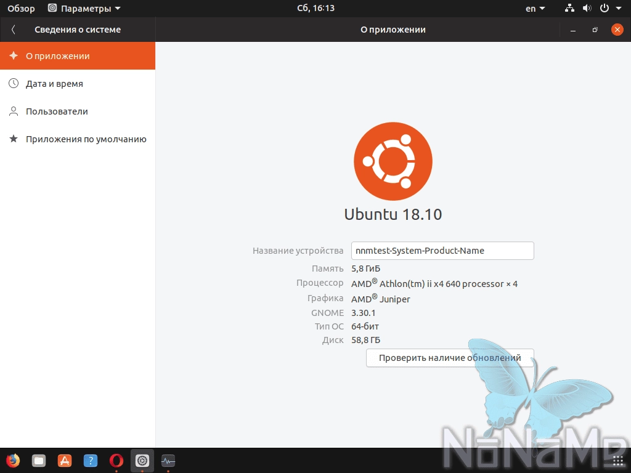Click the Сведения о системе header title
The height and width of the screenshot is (473, 631).
coord(78,30)
